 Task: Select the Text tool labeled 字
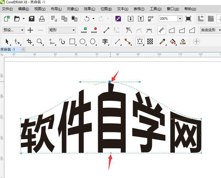click(x=105, y=41)
